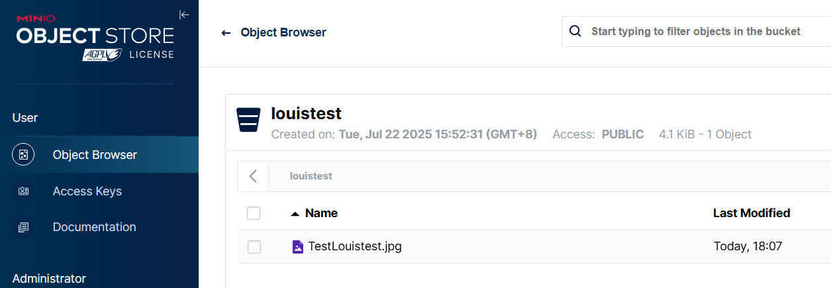Click the Access Keys sidebar icon

(23, 191)
